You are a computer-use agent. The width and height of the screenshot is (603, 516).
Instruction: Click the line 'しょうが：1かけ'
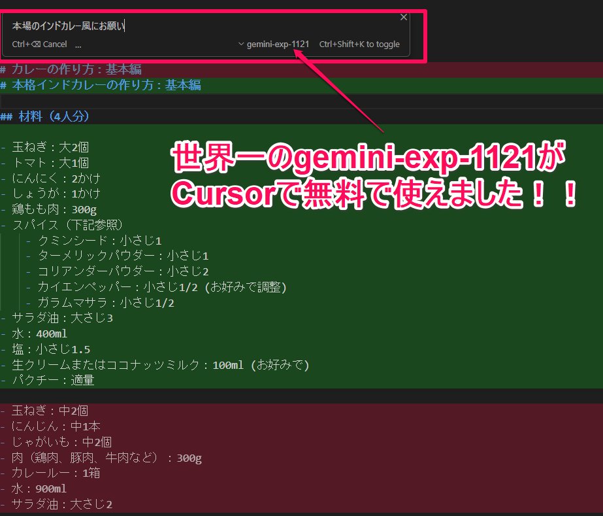click(x=56, y=194)
